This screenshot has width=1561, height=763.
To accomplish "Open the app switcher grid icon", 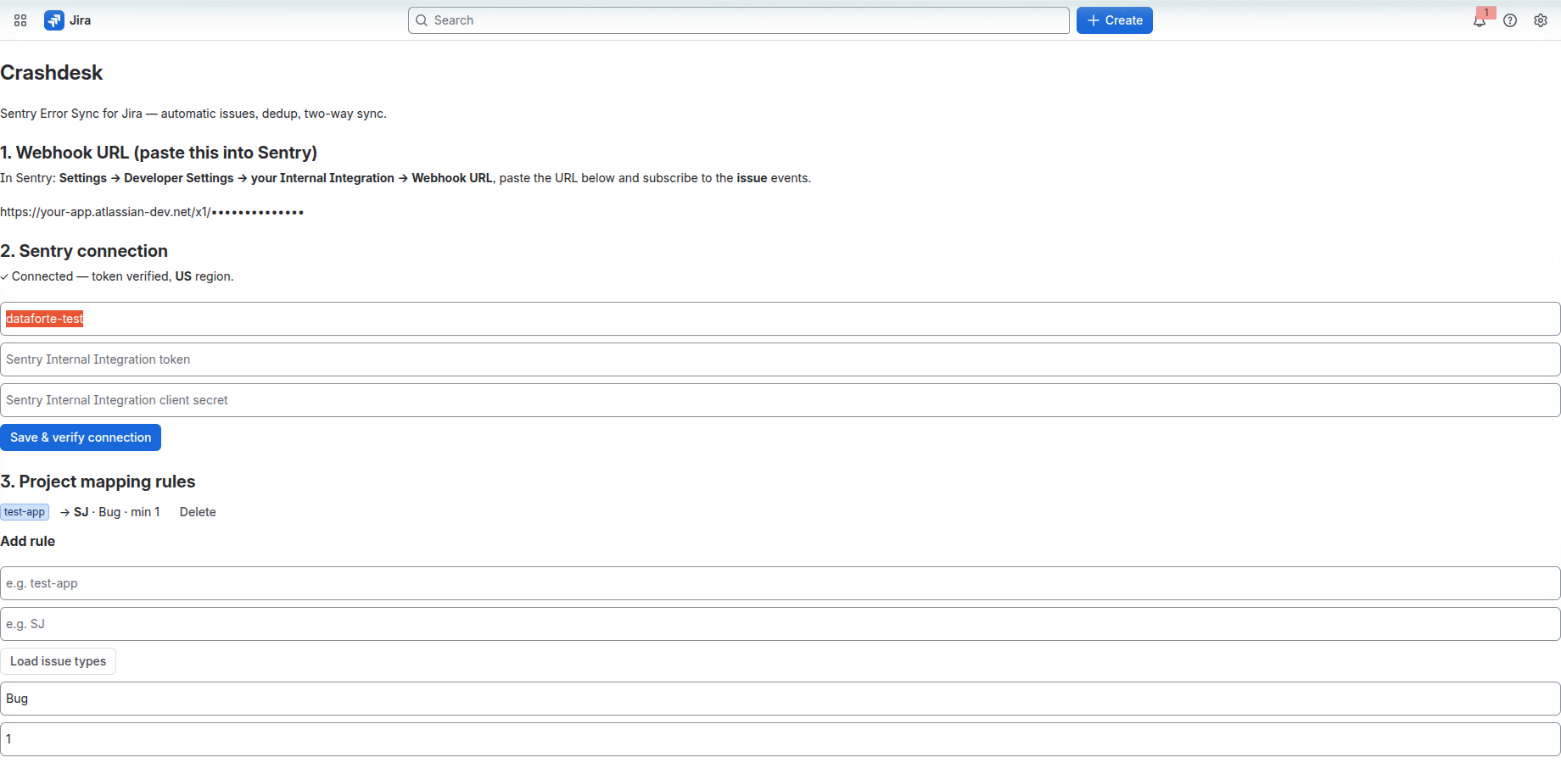I will click(20, 20).
